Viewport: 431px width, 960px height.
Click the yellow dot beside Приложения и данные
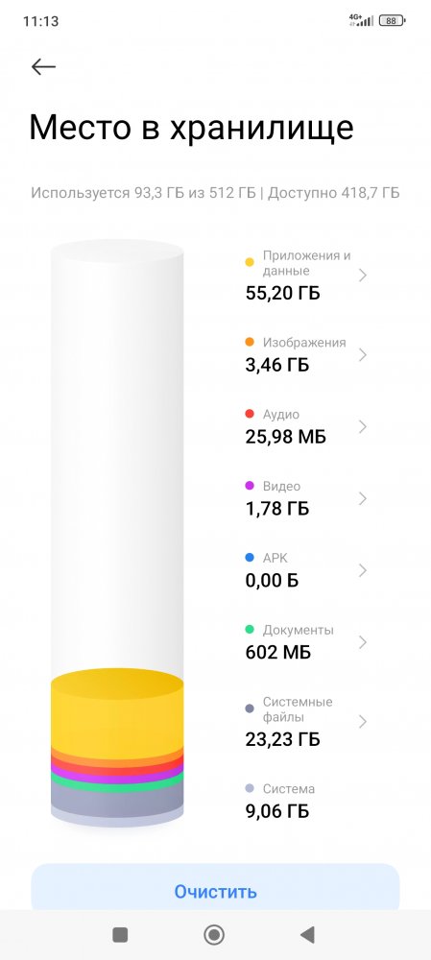250,262
